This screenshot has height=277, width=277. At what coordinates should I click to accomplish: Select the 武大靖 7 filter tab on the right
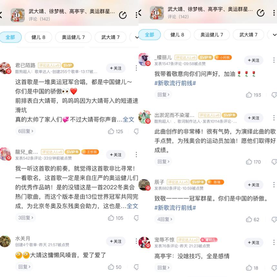click(248, 35)
